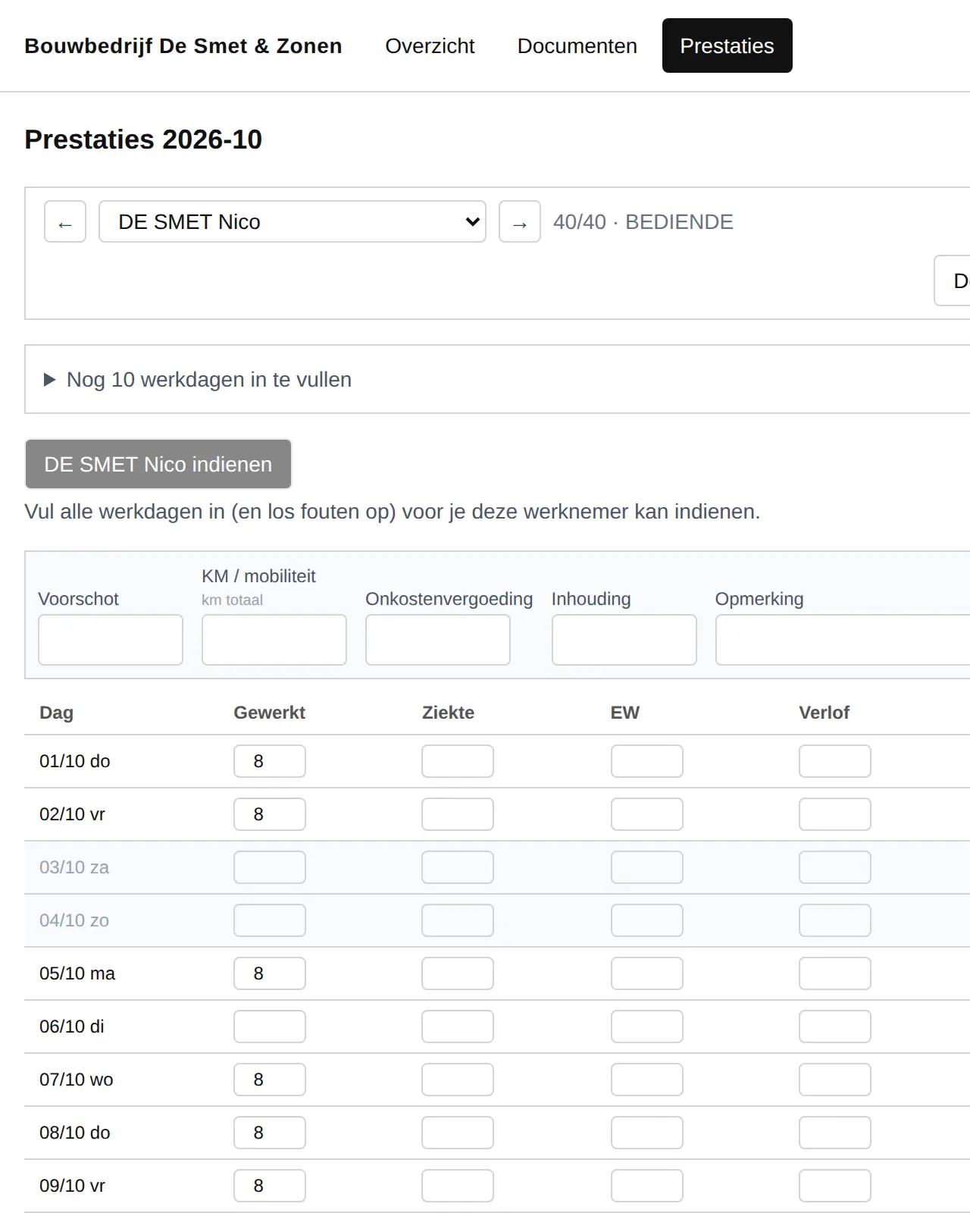Click Gewerkt field for 02/10 vr
The width and height of the screenshot is (970, 1213).
(x=270, y=814)
